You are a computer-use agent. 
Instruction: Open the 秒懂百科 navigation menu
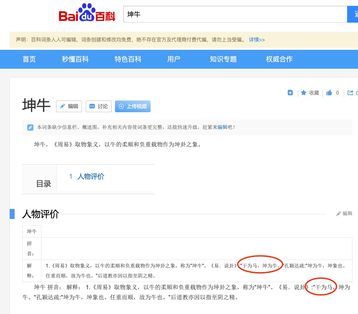pyautogui.click(x=75, y=59)
